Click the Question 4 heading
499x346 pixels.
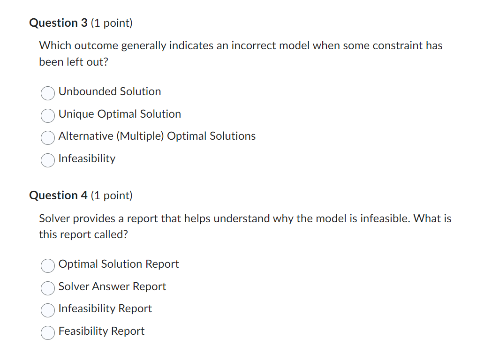click(59, 196)
